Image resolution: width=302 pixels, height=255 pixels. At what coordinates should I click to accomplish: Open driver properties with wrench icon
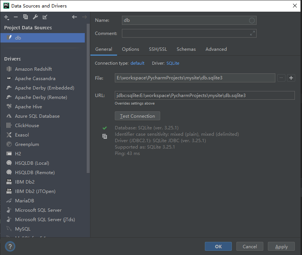pos(35,17)
